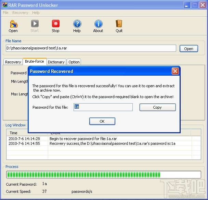Click the Start play toolbar icon
This screenshot has height=200, width=208.
coord(35,24)
